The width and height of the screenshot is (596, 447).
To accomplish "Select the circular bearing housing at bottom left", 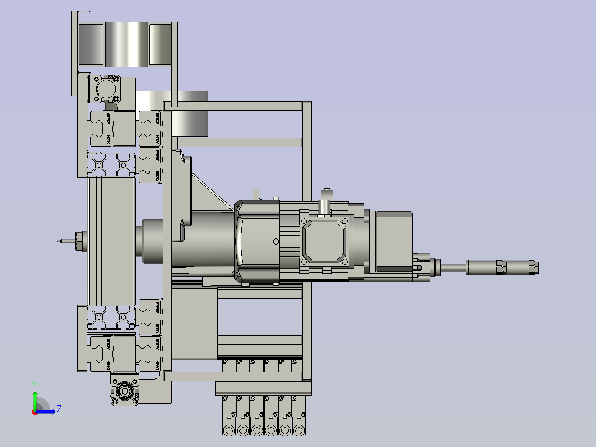I will point(124,392).
